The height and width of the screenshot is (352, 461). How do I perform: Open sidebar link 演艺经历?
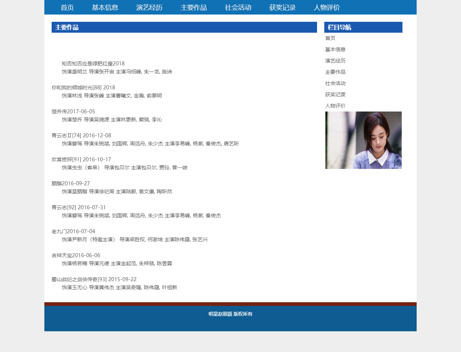pyautogui.click(x=335, y=61)
